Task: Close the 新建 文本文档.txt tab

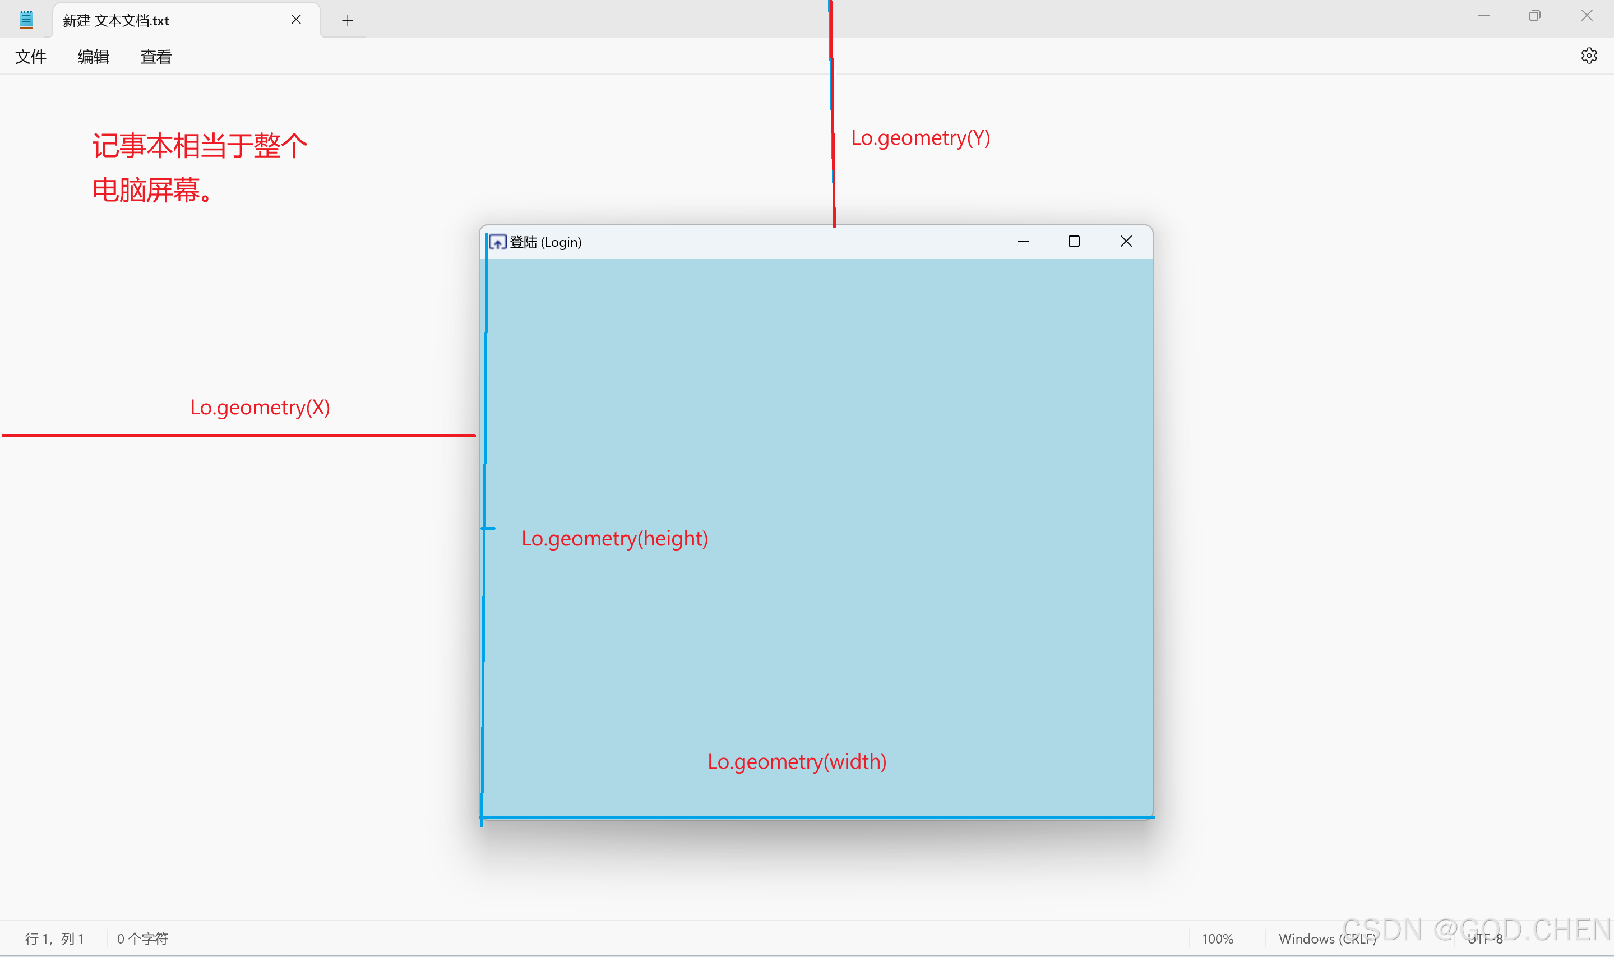Action: pyautogui.click(x=296, y=20)
